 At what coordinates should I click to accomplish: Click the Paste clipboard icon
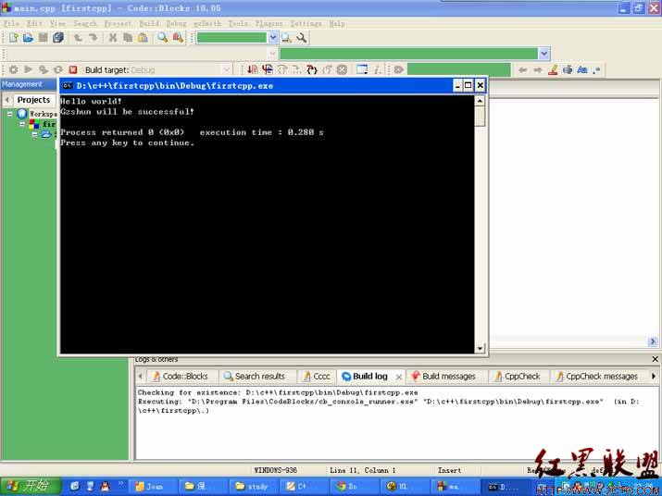point(143,38)
